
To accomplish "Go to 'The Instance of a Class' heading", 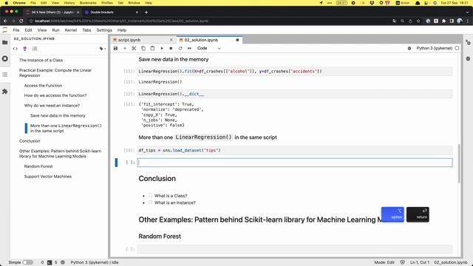I will coord(41,60).
